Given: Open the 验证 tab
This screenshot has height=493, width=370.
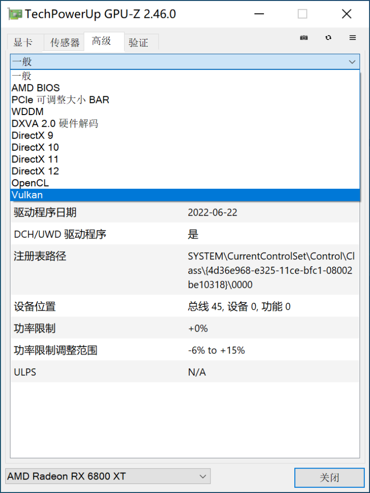Looking at the screenshot, I should click(138, 42).
